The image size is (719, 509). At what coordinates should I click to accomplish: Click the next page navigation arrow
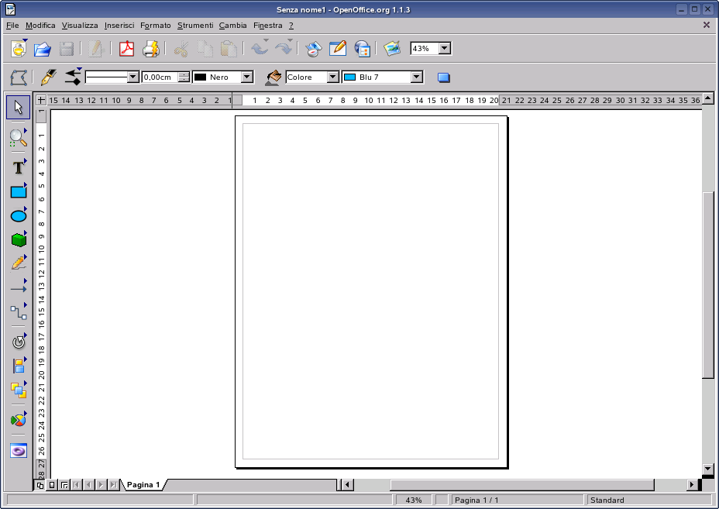point(100,484)
